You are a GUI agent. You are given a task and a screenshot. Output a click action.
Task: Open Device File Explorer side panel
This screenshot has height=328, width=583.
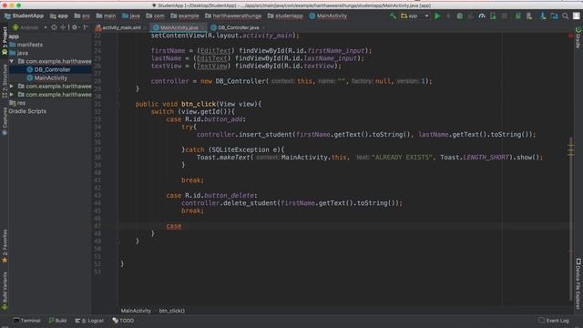pyautogui.click(x=578, y=283)
